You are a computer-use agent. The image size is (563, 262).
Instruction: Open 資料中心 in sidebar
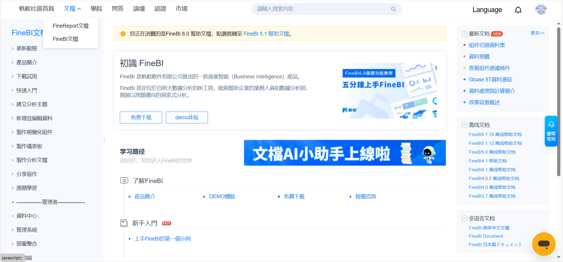click(x=27, y=216)
